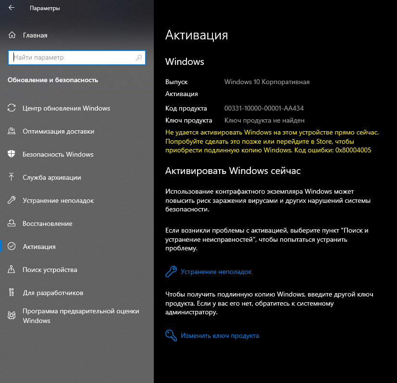Go to Оптимизация доставки
This screenshot has width=397, height=383.
(59, 131)
